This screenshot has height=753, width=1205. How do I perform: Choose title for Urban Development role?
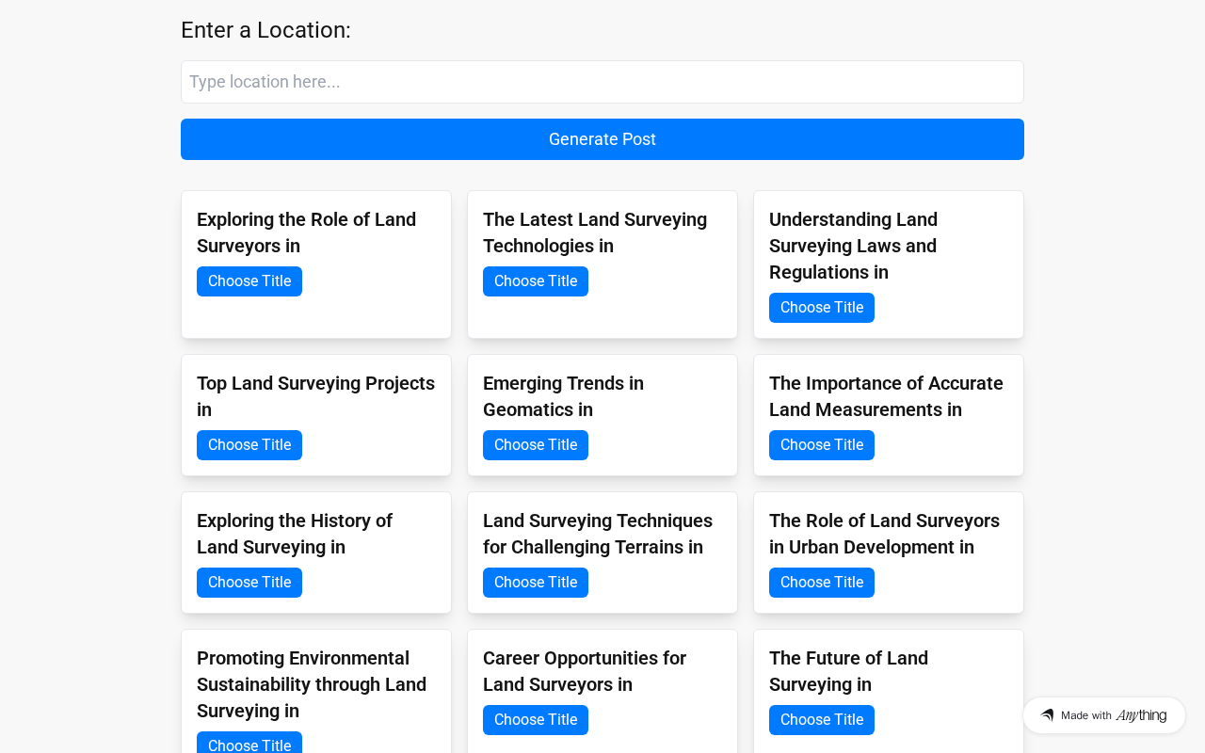pos(822,583)
